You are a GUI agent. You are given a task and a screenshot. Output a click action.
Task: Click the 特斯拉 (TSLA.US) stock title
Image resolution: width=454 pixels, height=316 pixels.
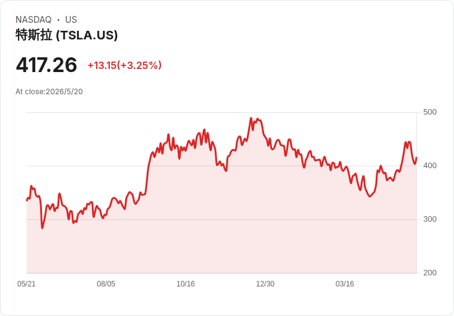pyautogui.click(x=67, y=35)
